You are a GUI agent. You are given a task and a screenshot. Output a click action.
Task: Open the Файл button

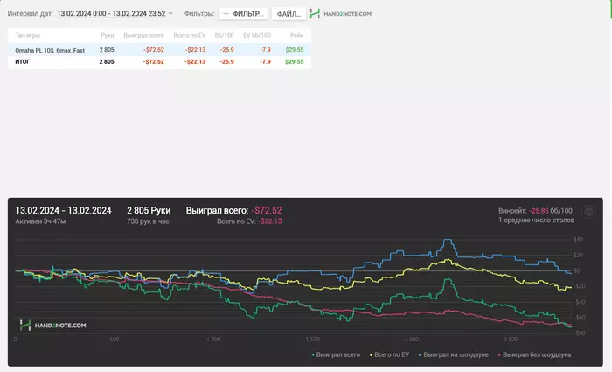tap(289, 14)
